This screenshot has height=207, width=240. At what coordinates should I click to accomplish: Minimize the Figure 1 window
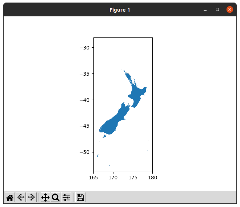(205, 10)
